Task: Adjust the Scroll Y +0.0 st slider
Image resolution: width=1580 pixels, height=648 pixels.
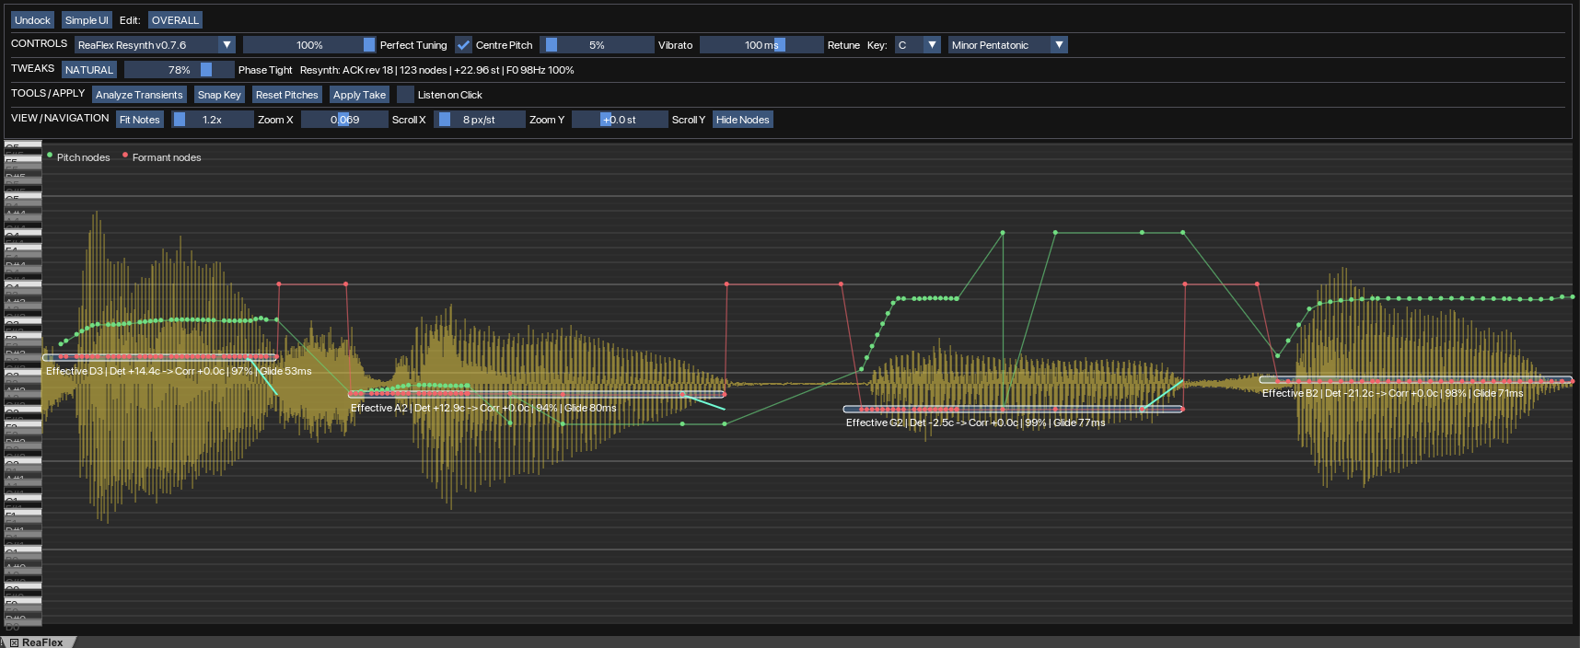Action: [620, 120]
